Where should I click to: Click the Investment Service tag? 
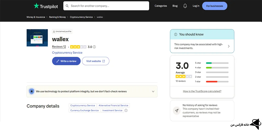click(x=112, y=111)
